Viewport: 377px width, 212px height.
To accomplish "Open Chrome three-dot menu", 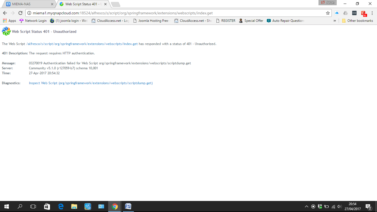I will [372, 13].
